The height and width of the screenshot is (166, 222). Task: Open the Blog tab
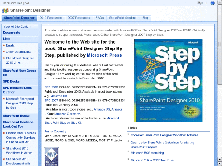point(145,18)
